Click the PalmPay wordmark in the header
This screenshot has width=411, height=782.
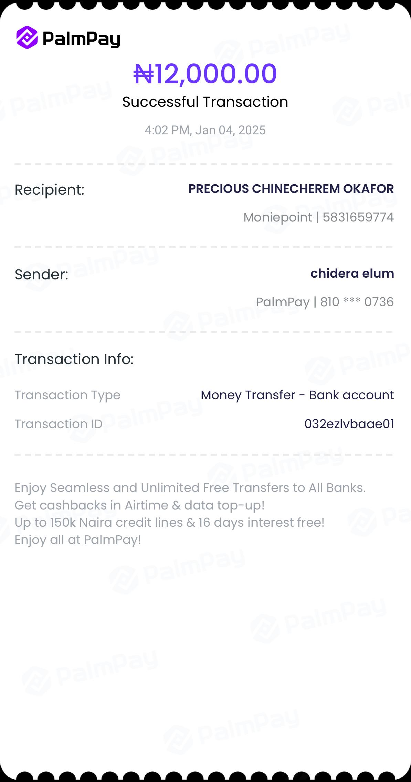click(x=81, y=39)
